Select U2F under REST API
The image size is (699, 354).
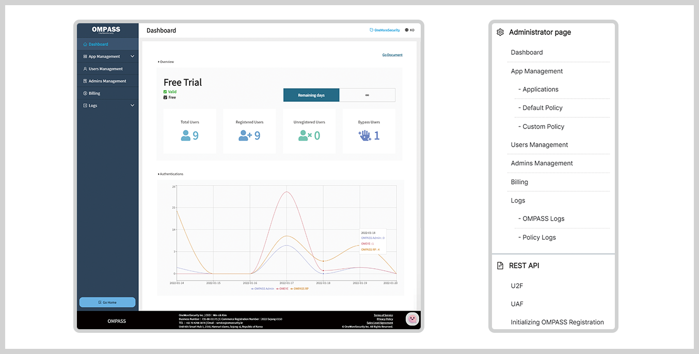(517, 286)
